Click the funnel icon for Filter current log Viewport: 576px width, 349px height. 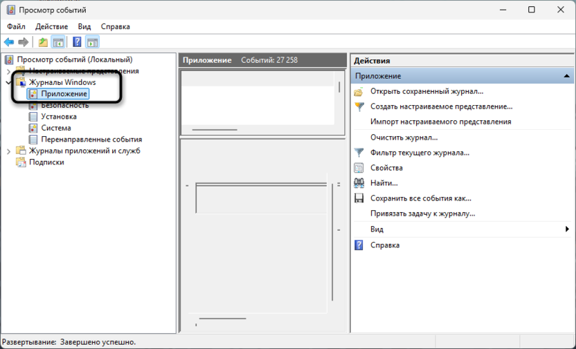[x=359, y=153]
